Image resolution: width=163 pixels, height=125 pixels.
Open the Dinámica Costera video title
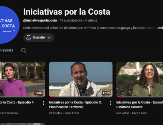140,105
